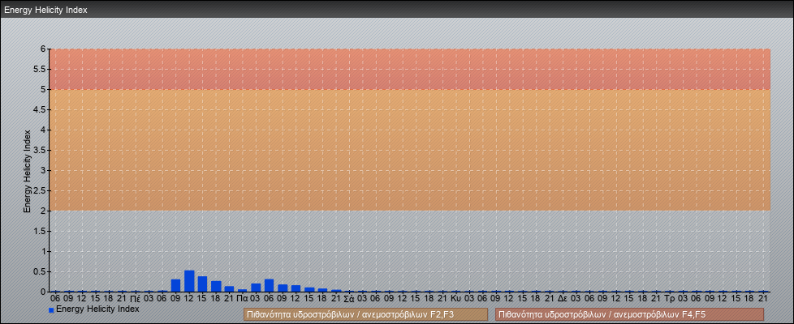Click the y-axis value 3.5
The image size is (794, 324).
click(x=41, y=150)
